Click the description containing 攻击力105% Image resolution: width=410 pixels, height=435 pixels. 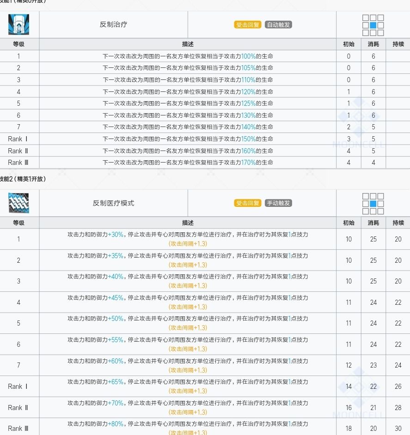[x=188, y=68]
